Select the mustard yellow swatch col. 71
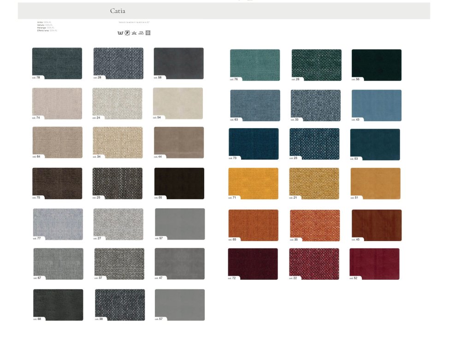Viewport: 472px width, 354px height. pyautogui.click(x=254, y=183)
